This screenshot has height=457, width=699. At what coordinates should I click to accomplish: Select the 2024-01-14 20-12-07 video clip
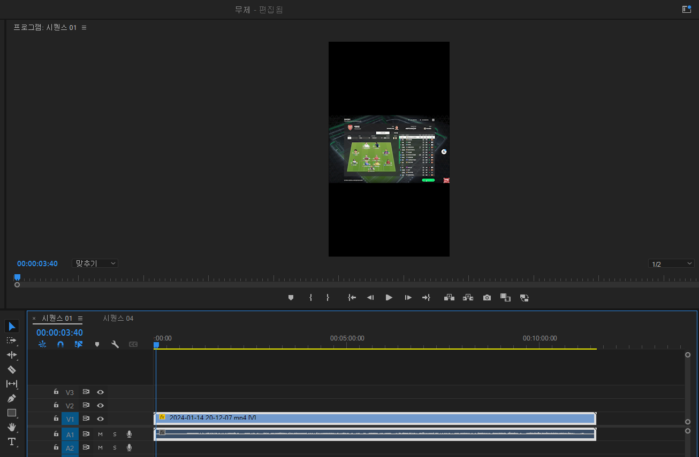[375, 418]
